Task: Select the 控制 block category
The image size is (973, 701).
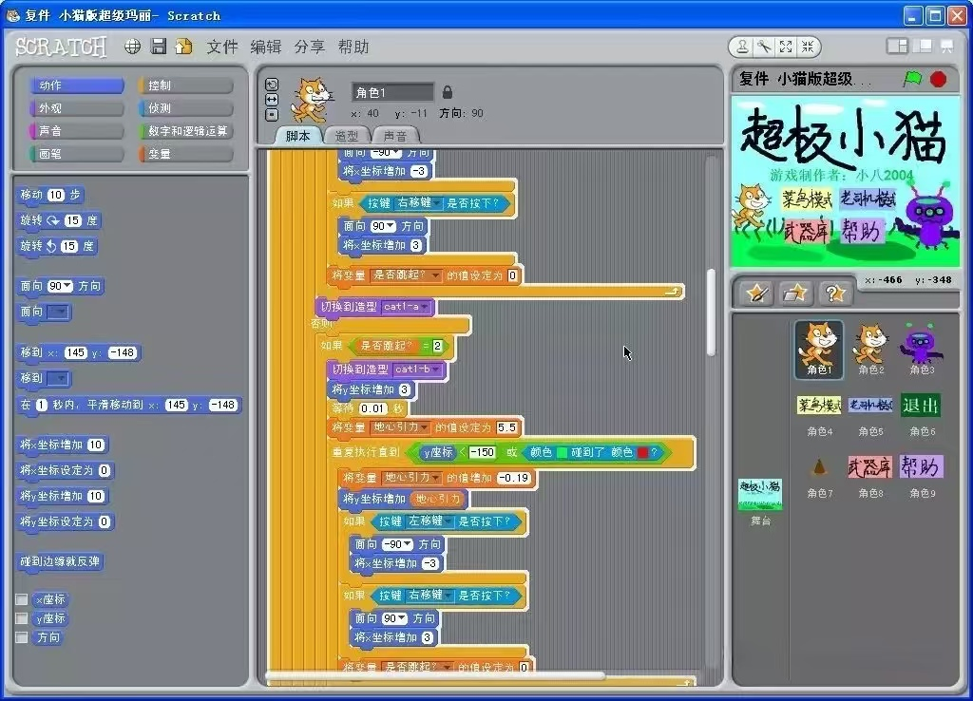Action: [186, 85]
